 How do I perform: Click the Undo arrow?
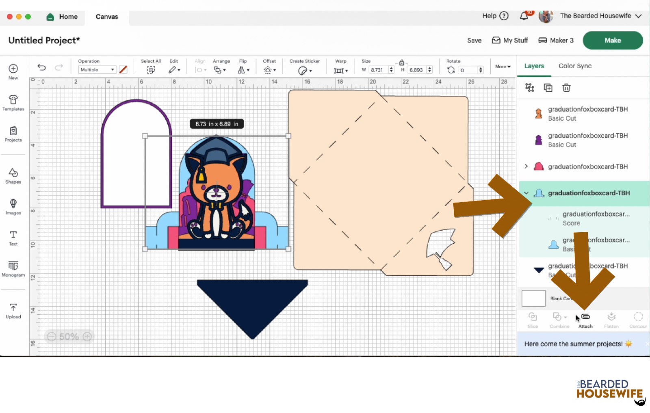41,67
